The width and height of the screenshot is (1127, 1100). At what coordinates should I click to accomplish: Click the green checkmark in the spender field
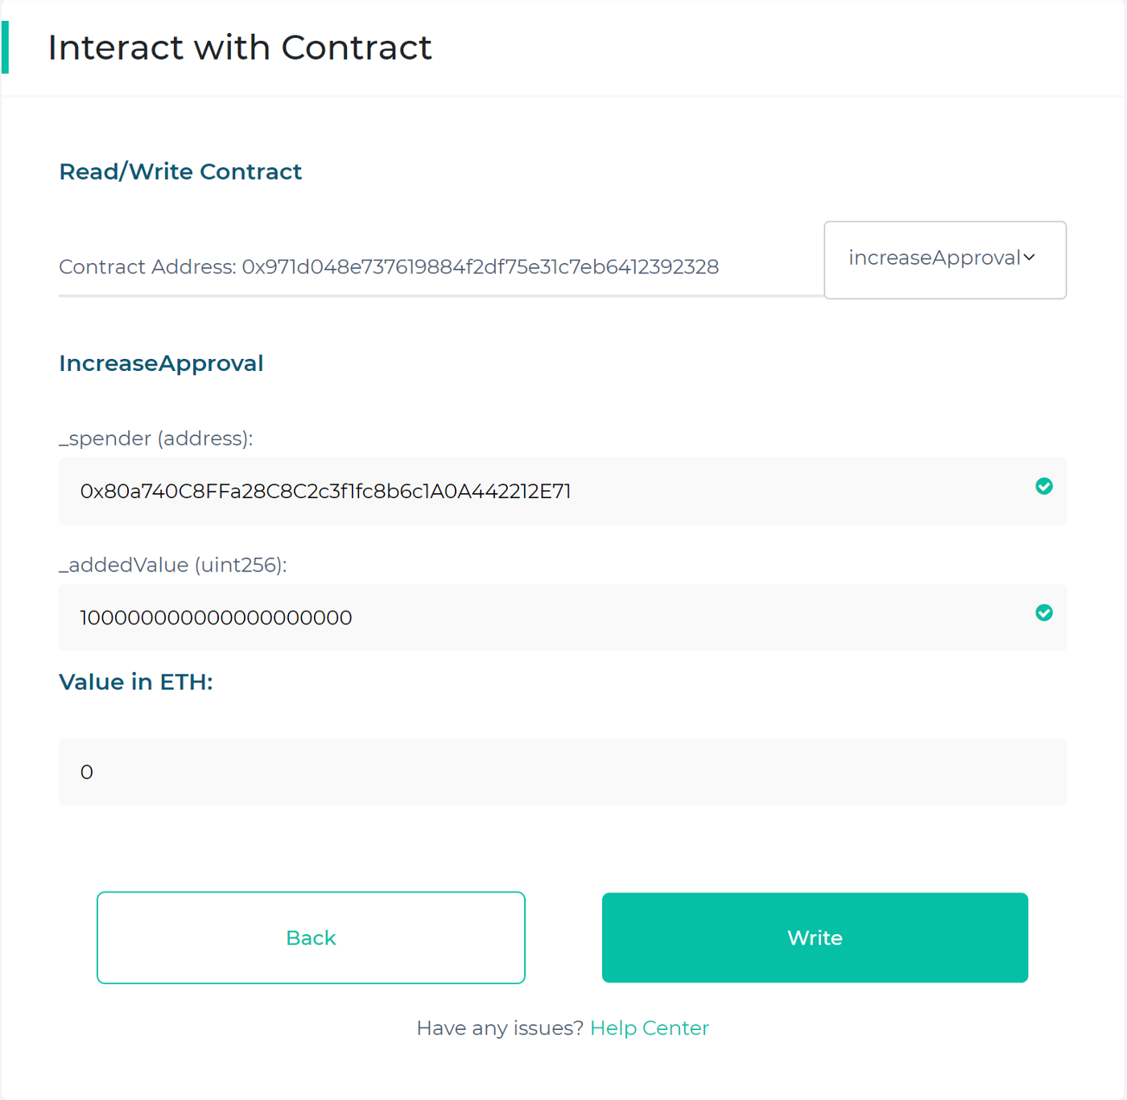pos(1044,486)
